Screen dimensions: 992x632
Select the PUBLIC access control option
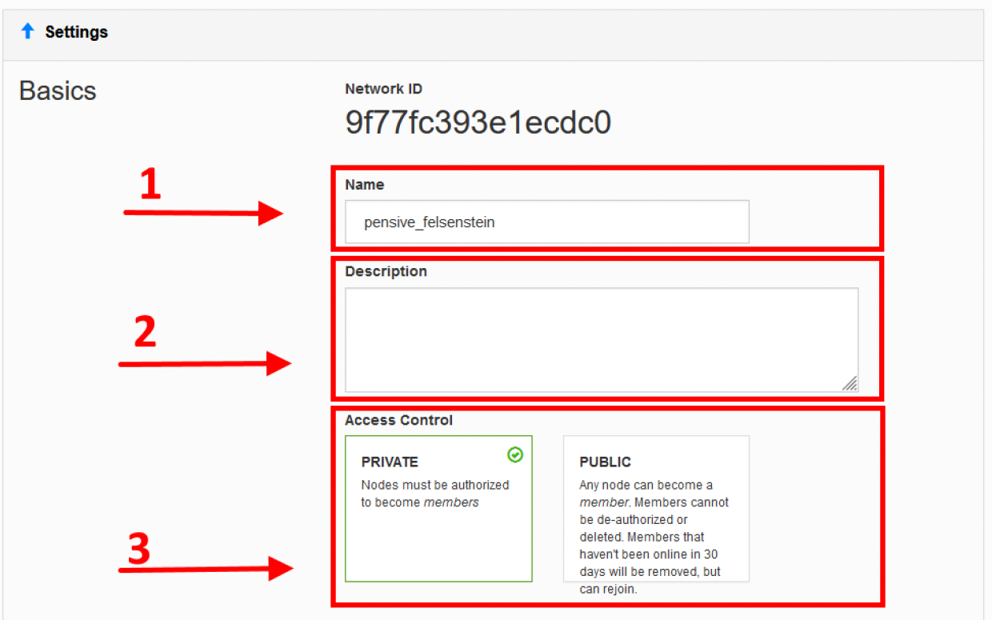tap(656, 508)
